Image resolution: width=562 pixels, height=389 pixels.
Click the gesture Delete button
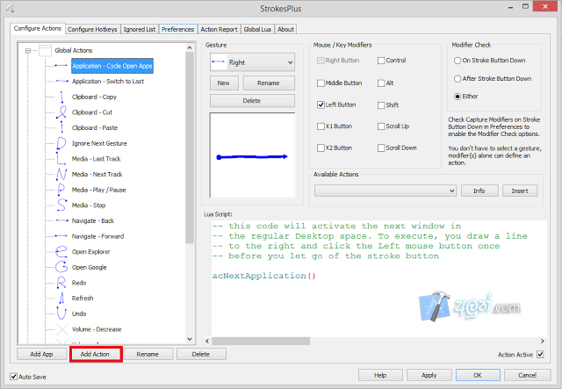click(252, 101)
